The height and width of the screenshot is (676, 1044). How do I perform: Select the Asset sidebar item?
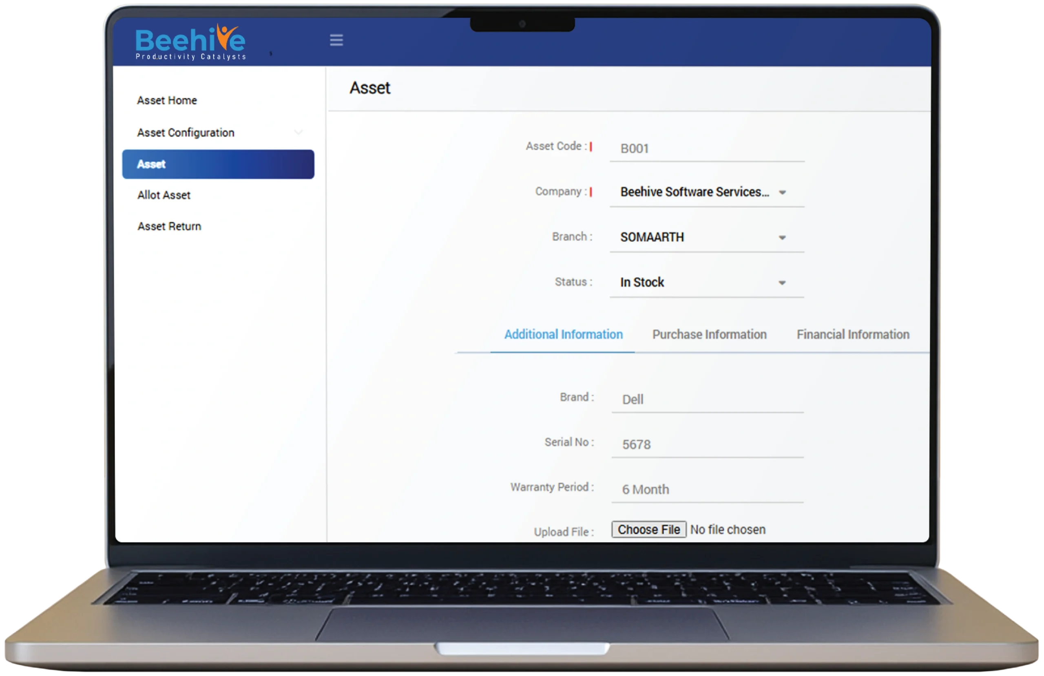click(x=218, y=164)
